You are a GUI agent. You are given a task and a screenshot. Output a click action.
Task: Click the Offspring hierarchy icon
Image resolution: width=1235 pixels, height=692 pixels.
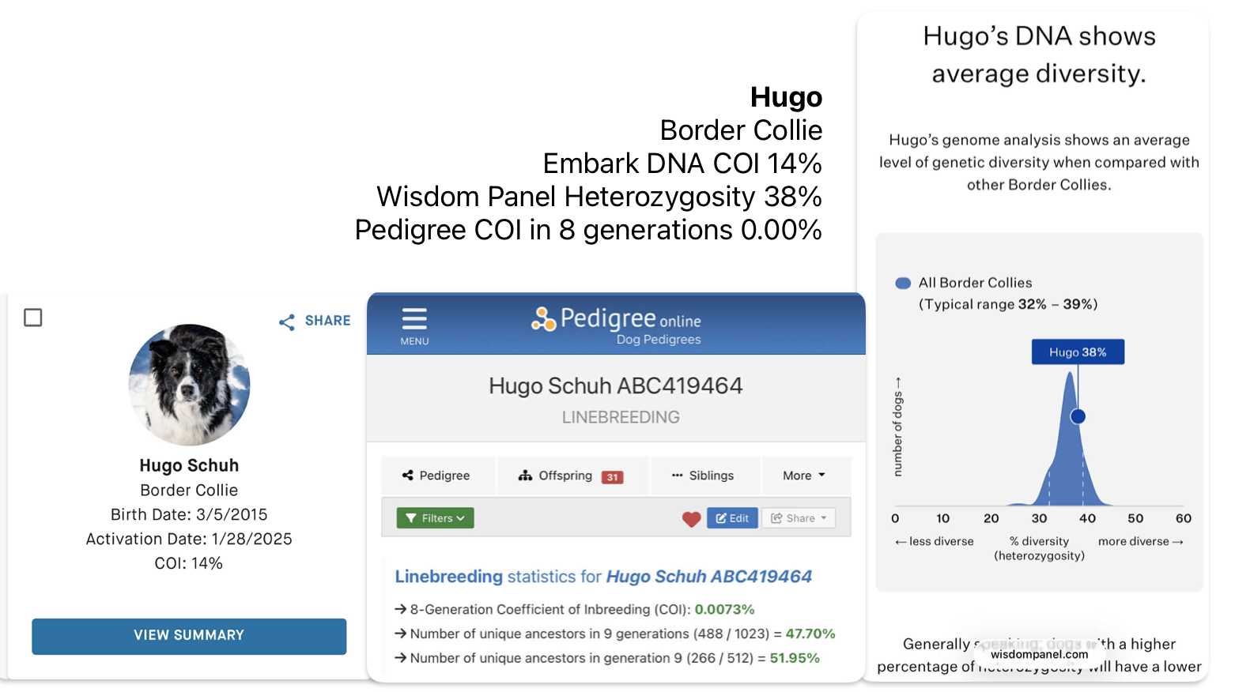coord(525,476)
